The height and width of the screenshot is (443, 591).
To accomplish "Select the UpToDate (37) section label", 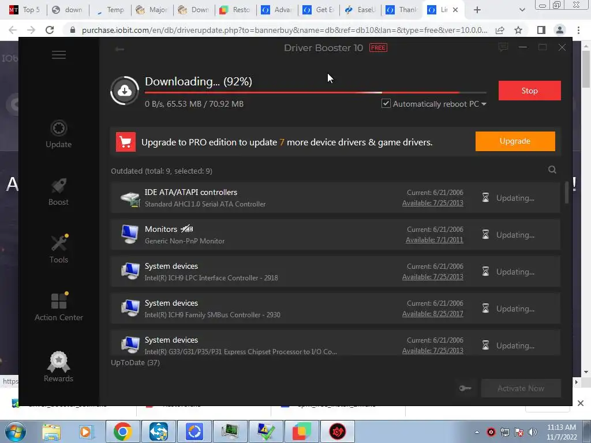I will coord(135,362).
